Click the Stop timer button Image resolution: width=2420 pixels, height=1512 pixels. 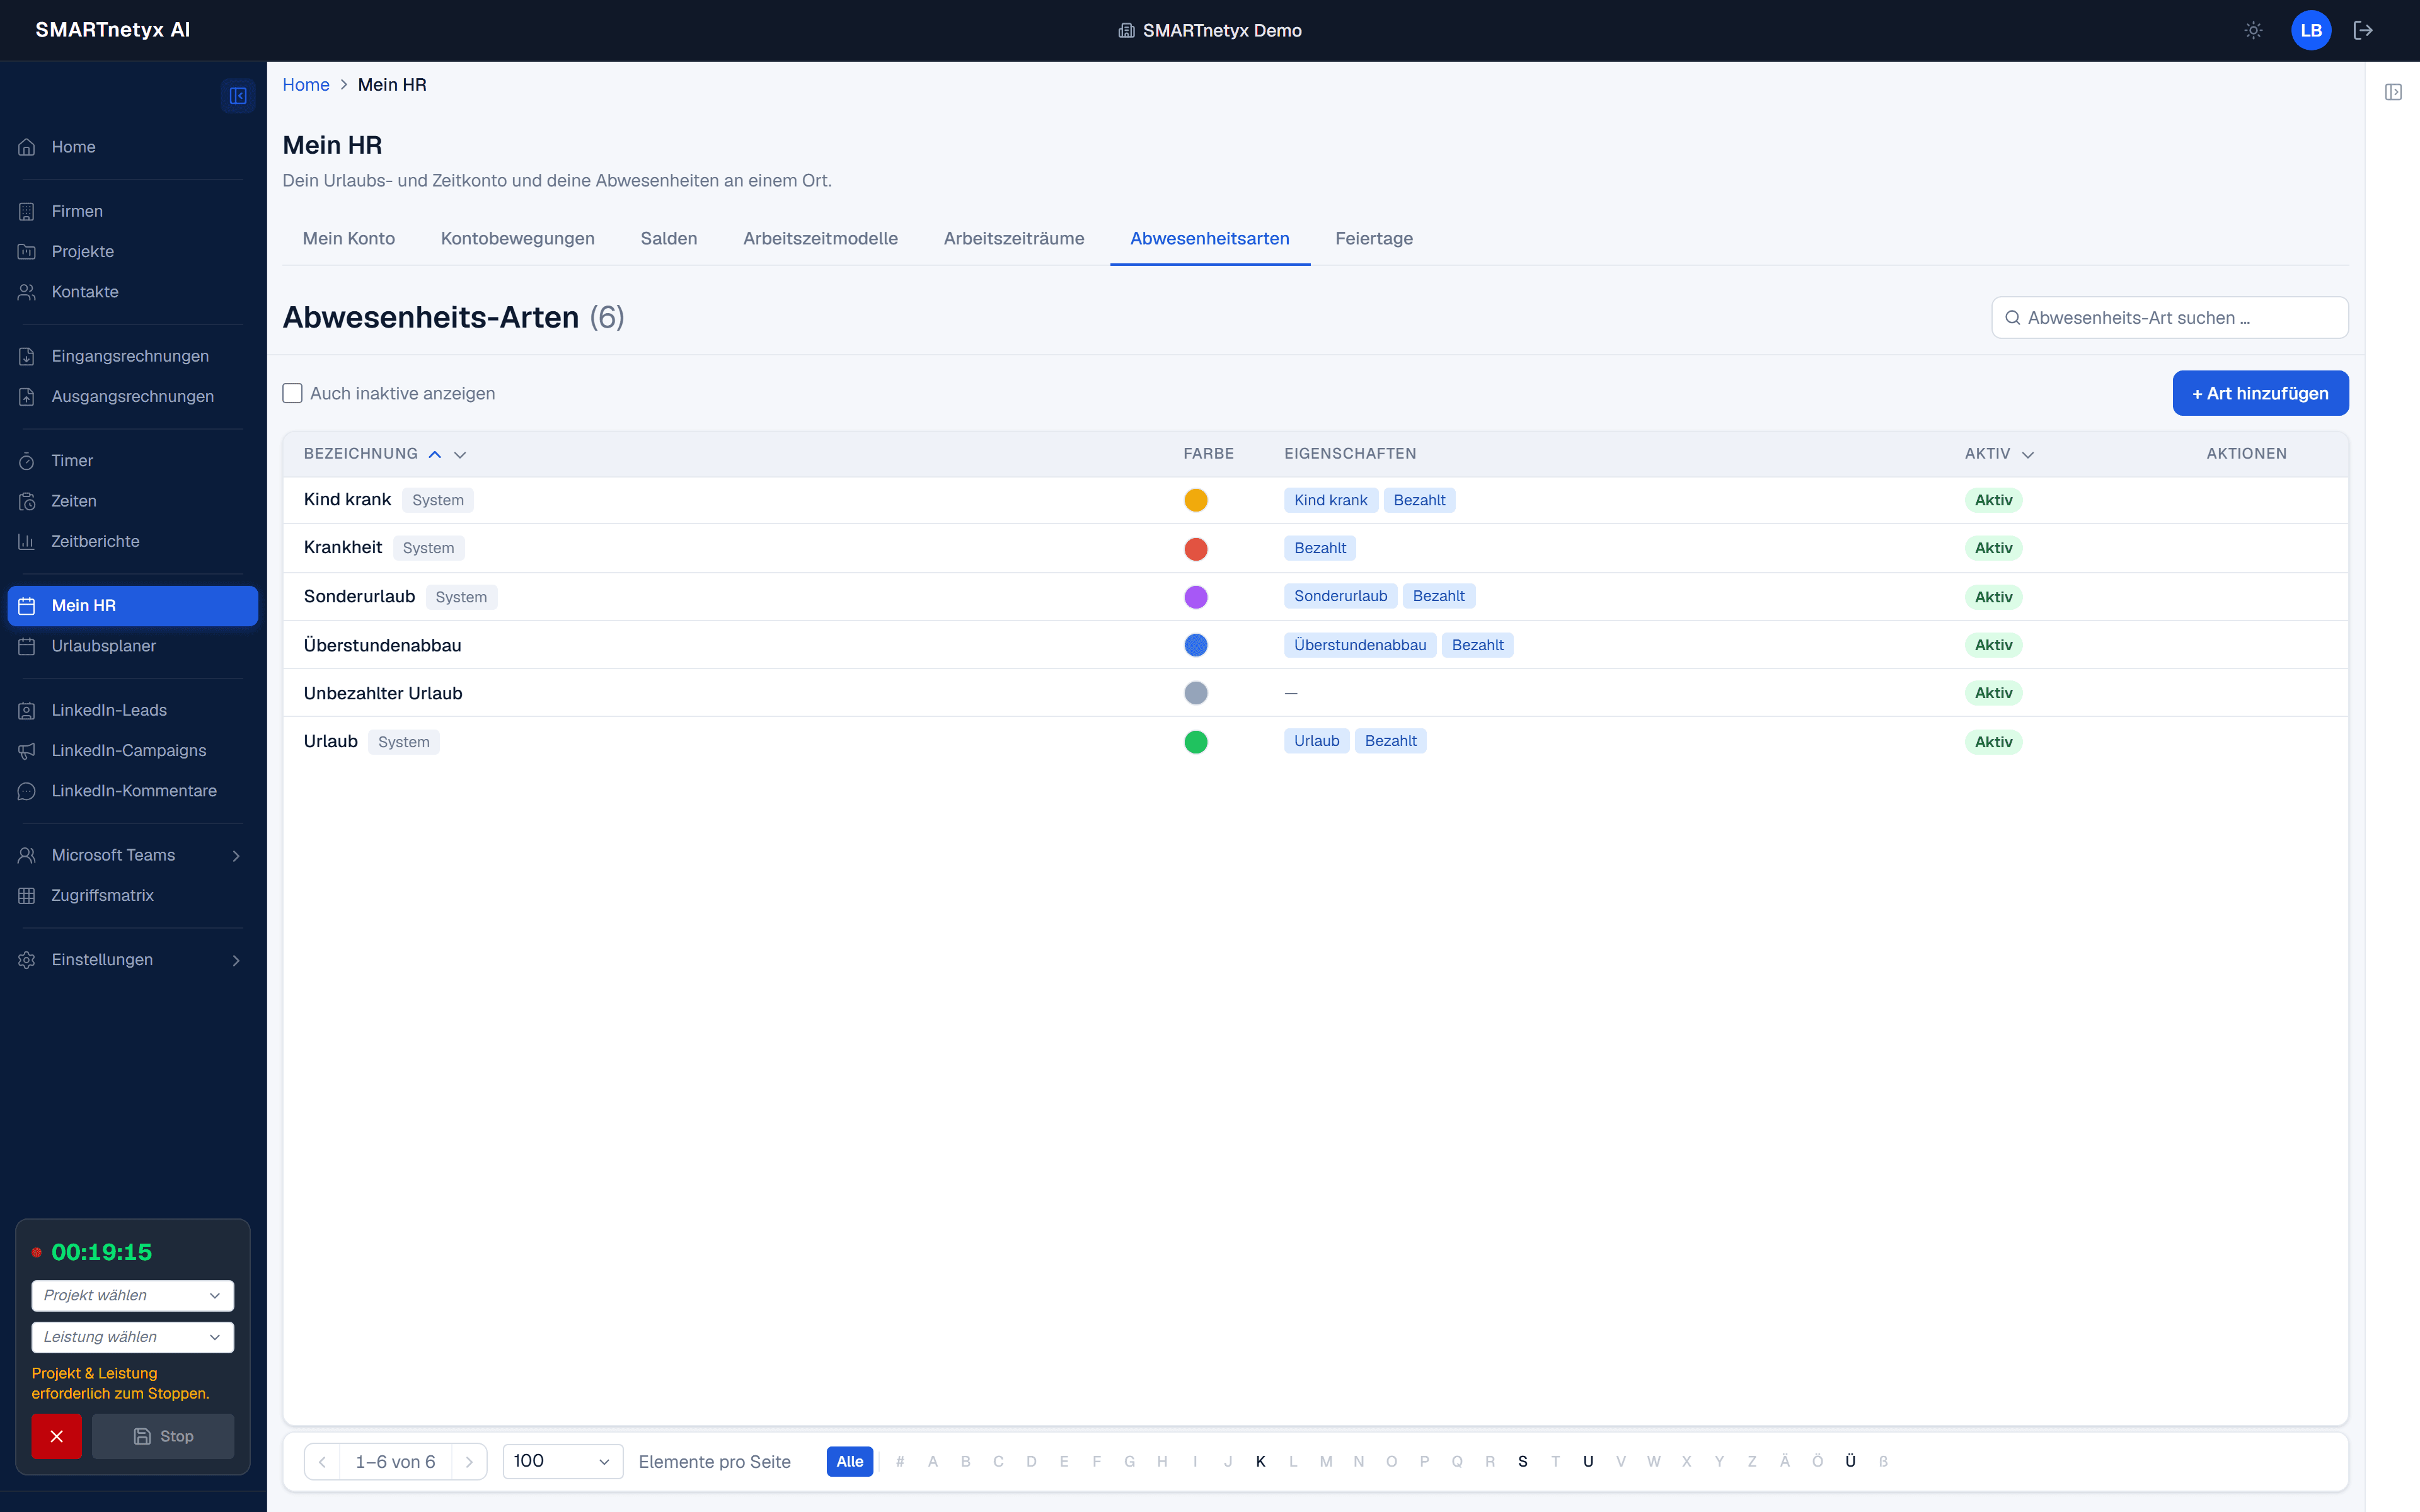pos(163,1436)
